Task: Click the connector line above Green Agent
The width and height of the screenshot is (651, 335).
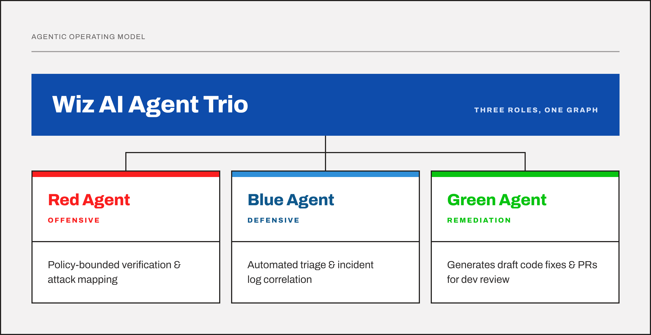Action: click(525, 162)
